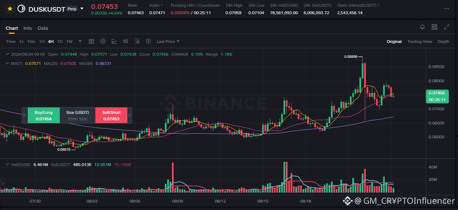Click the MA(99) 0.06731 legend value
The image size is (458, 210).
pos(95,63)
